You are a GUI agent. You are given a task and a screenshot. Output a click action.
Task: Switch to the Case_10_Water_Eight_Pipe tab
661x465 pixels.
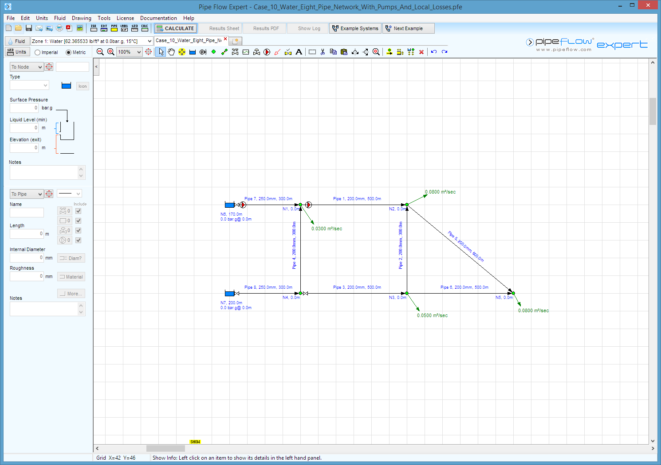coord(189,40)
